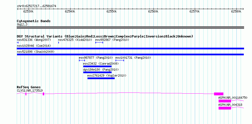Click the esv992867 variant span bar
The image size is (252, 124).
tap(99, 43)
